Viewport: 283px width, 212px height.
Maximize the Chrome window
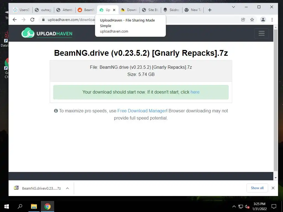point(259,7)
